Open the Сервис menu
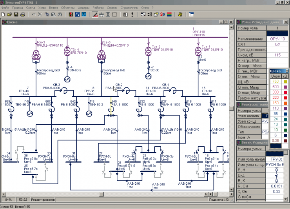 click(112, 7)
